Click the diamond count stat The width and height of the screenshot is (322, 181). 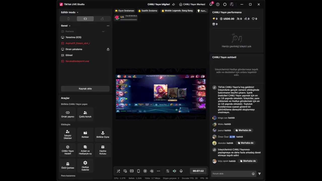tap(215, 19)
